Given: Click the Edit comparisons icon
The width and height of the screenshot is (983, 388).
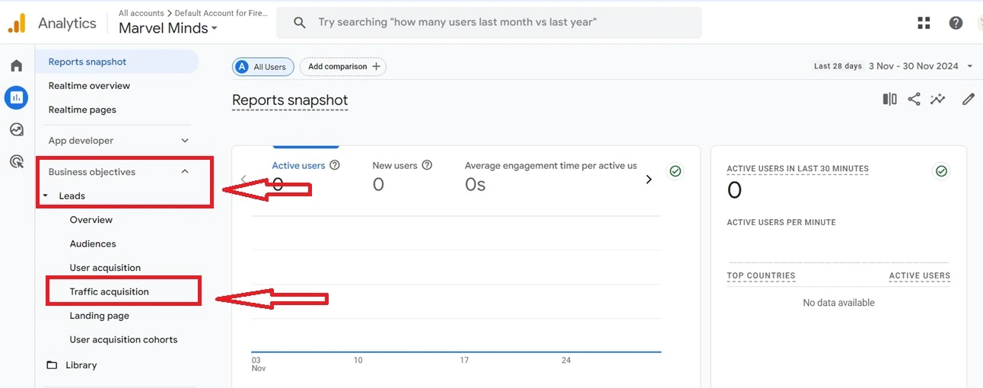Looking at the screenshot, I should click(x=889, y=99).
